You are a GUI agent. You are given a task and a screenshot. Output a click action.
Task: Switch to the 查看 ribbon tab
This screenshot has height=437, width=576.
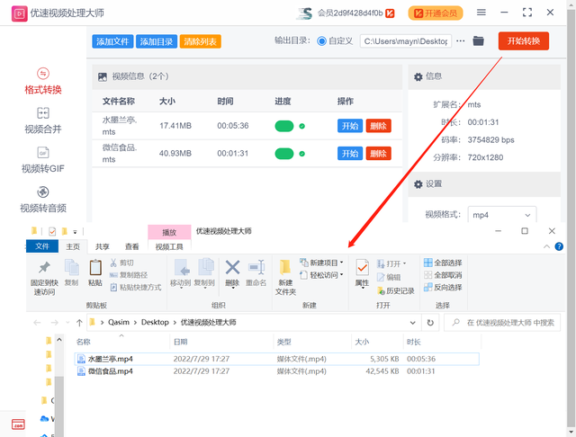coord(132,246)
